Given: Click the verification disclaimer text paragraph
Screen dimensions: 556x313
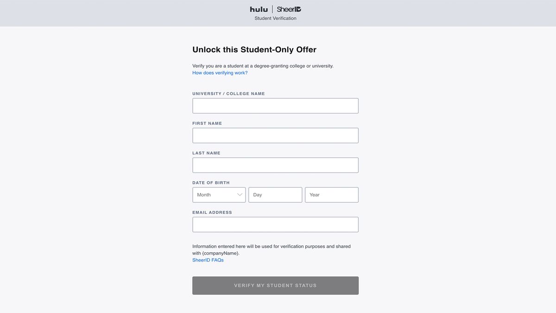Looking at the screenshot, I should [x=271, y=249].
